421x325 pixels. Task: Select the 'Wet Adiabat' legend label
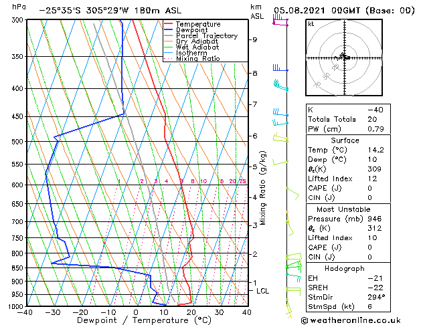click(x=197, y=47)
